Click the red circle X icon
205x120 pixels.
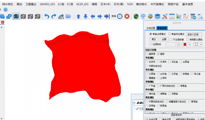pos(127,16)
